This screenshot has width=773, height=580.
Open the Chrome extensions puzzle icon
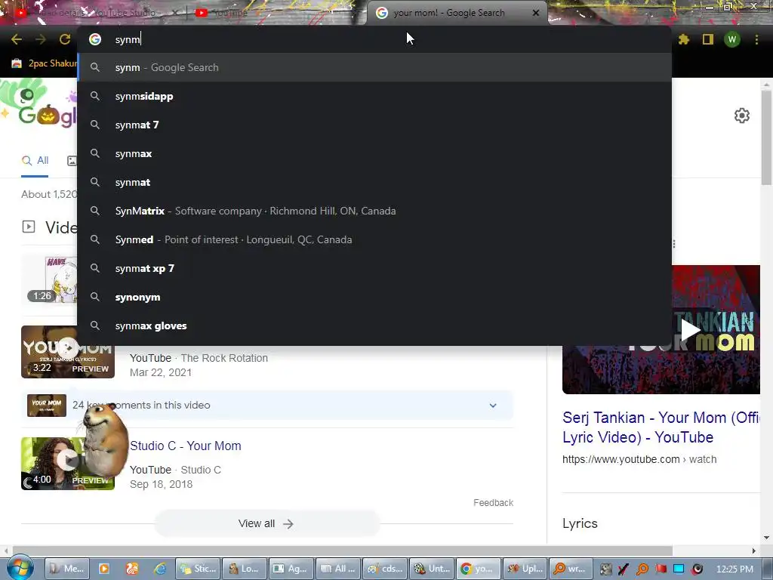click(684, 39)
